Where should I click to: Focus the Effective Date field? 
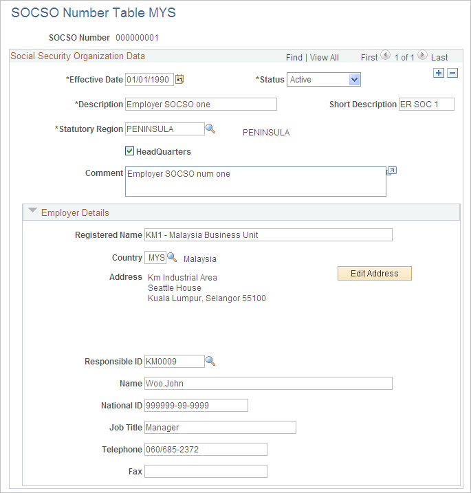click(x=149, y=79)
